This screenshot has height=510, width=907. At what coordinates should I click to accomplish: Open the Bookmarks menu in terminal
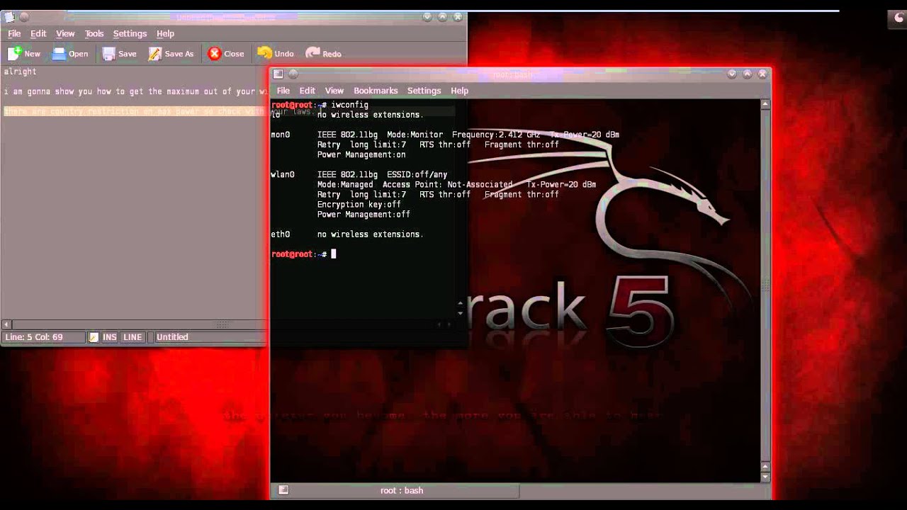click(376, 91)
